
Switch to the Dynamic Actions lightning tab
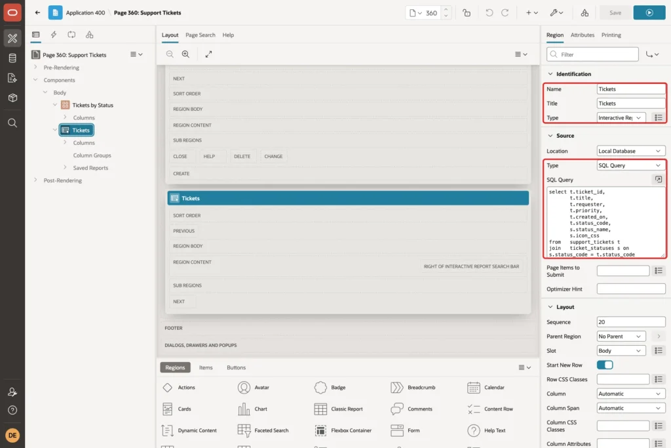[x=54, y=35]
